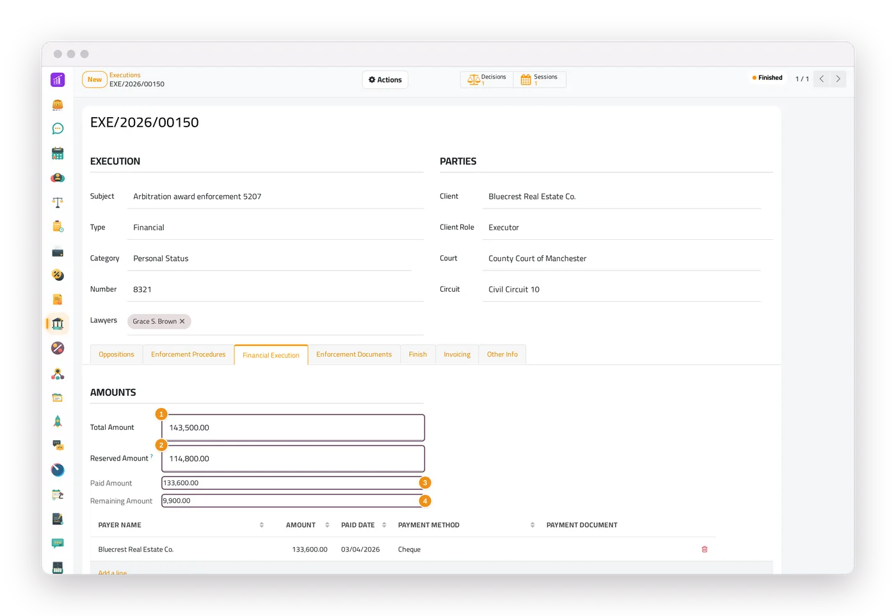Image resolution: width=896 pixels, height=616 pixels.
Task: Remove the Grace S. Brown lawyer tag
Action: [182, 321]
